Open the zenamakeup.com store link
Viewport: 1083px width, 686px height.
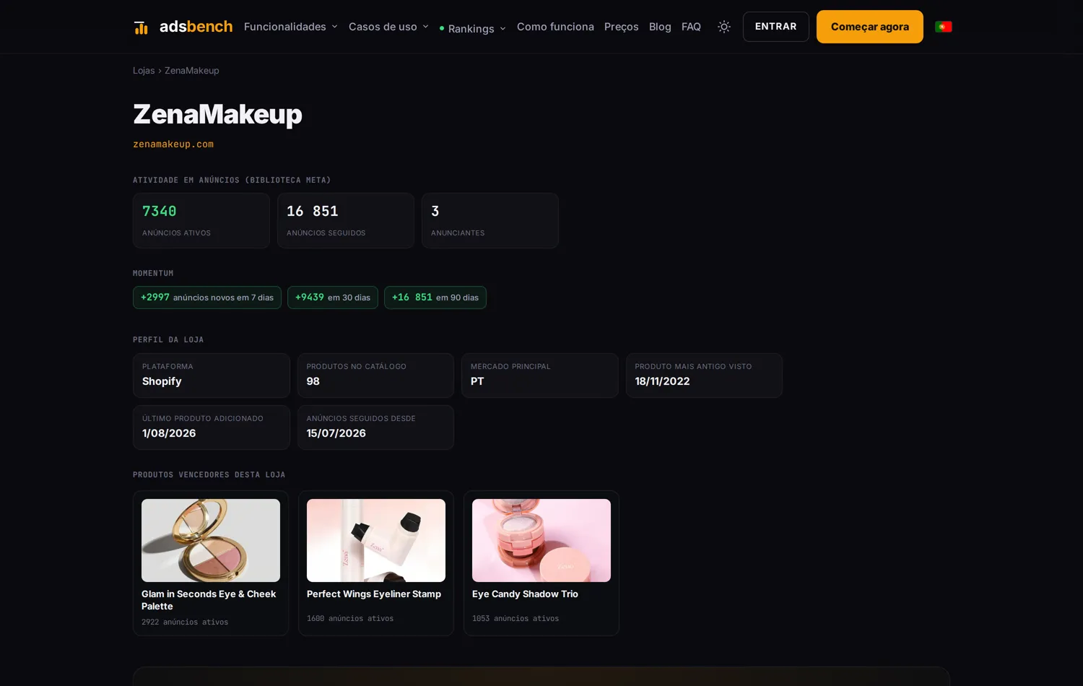pos(173,144)
